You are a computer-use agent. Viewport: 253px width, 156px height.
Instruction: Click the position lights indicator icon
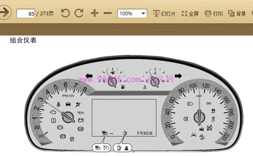[209, 103]
